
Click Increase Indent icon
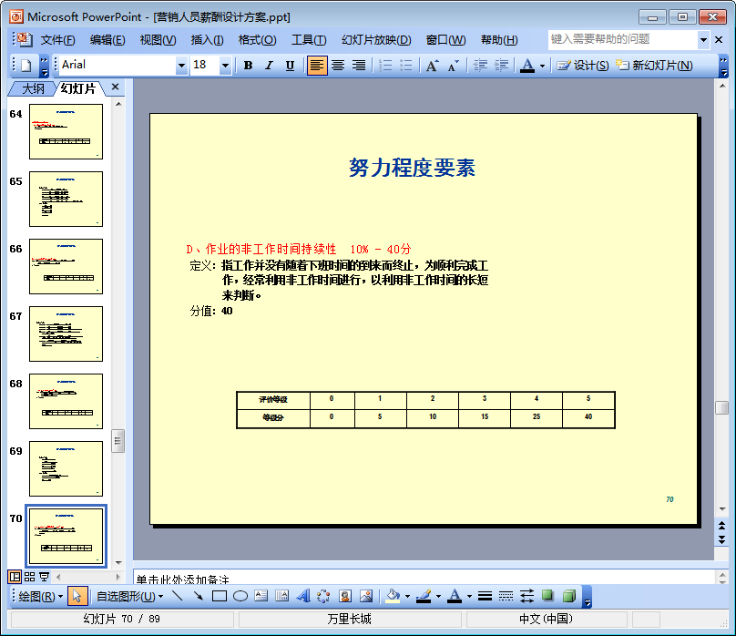[501, 66]
